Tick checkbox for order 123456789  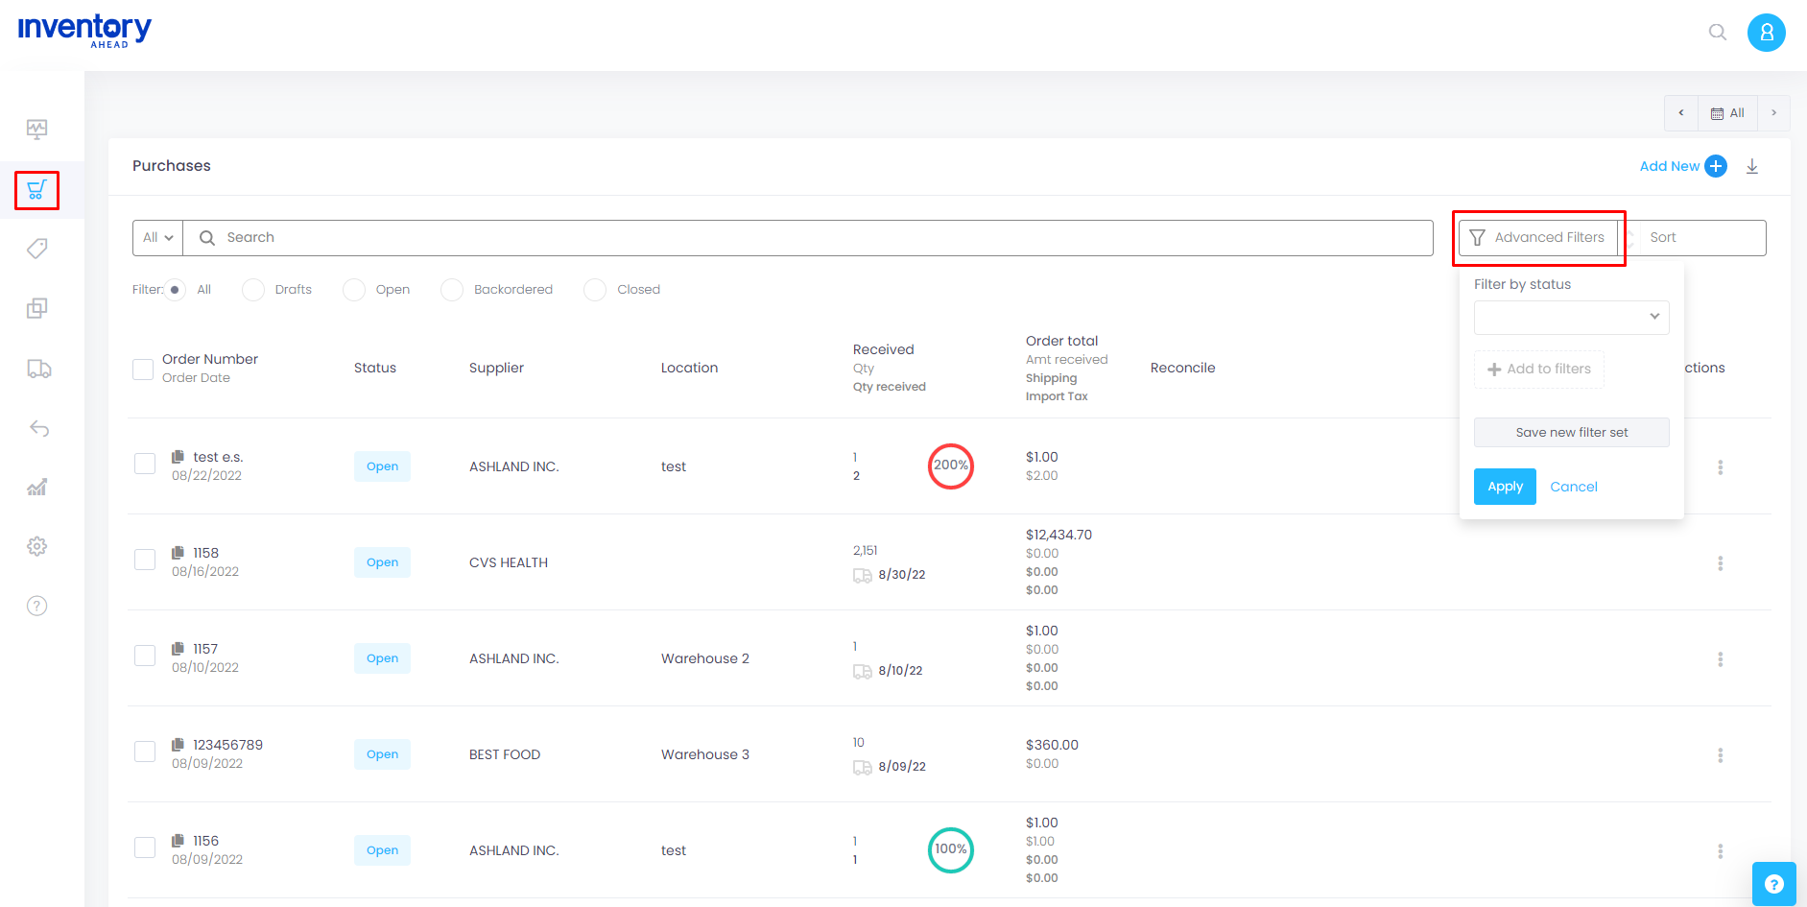[x=145, y=752]
